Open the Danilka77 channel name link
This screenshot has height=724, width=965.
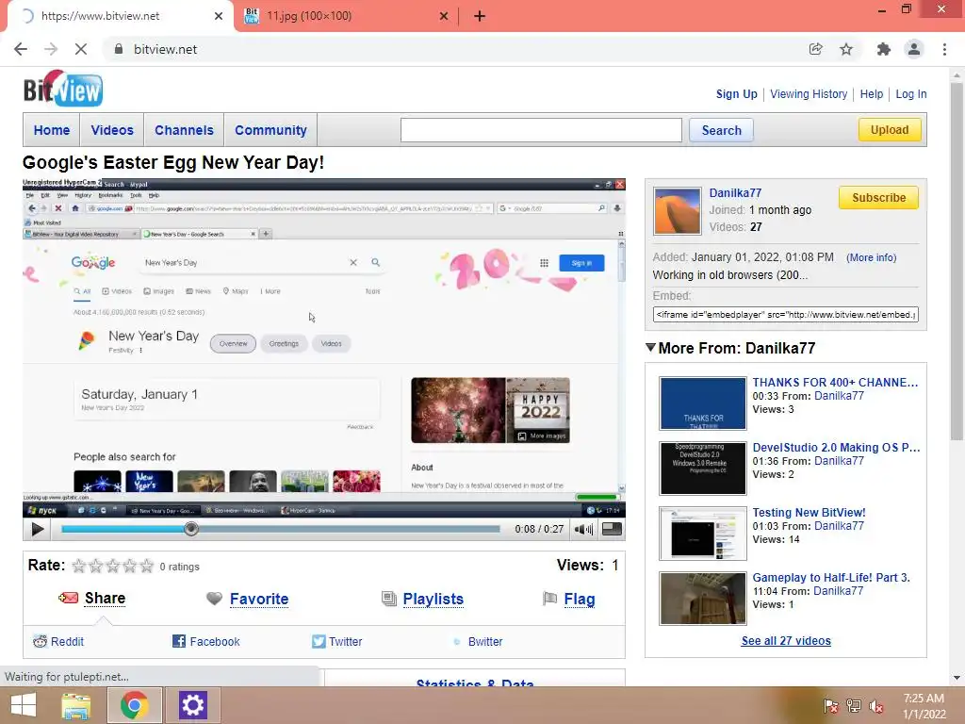click(x=735, y=192)
